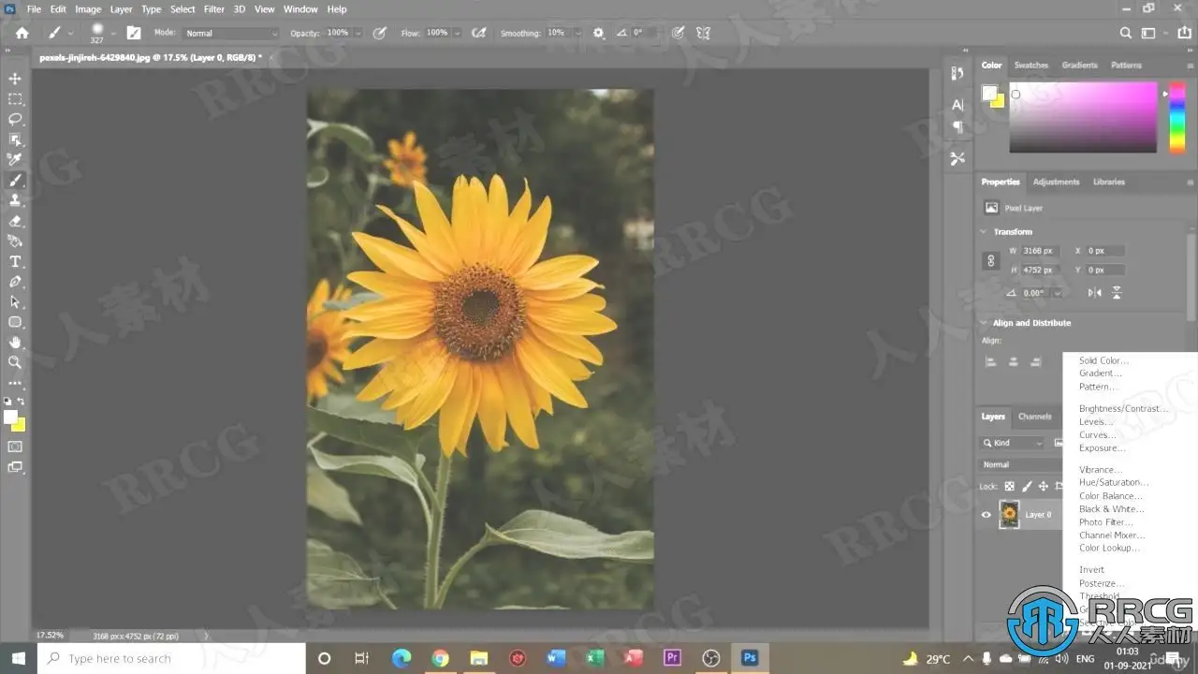Hide Layer 0 using the eye icon
Viewport: 1198px width, 674px height.
point(986,514)
